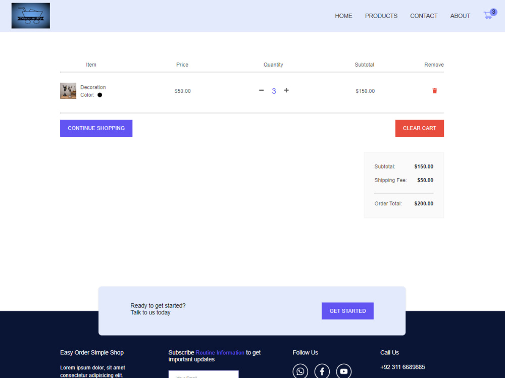Screen dimensions: 505x378
Task: Decrease Decoration quantity with the minus button
Action: click(261, 90)
